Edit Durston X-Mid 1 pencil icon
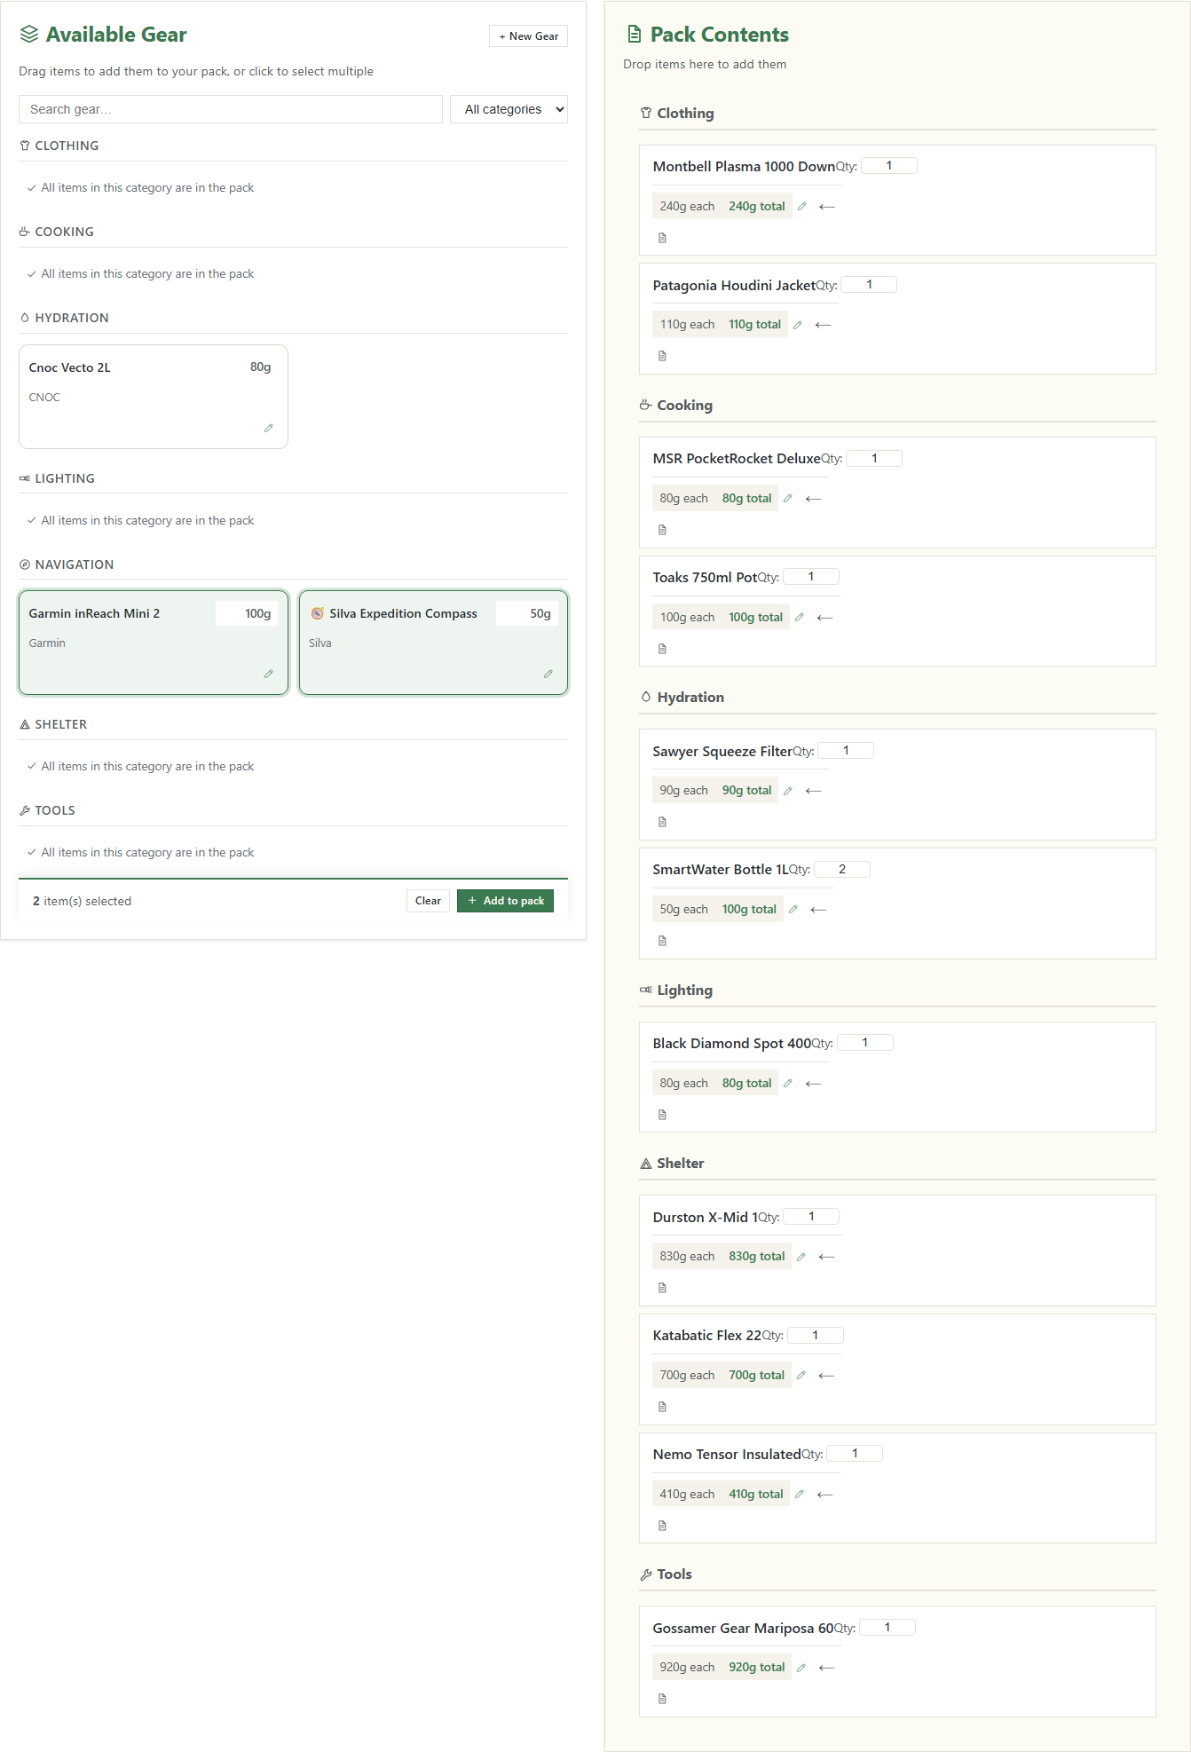Viewport: 1191px width, 1752px height. click(801, 1256)
